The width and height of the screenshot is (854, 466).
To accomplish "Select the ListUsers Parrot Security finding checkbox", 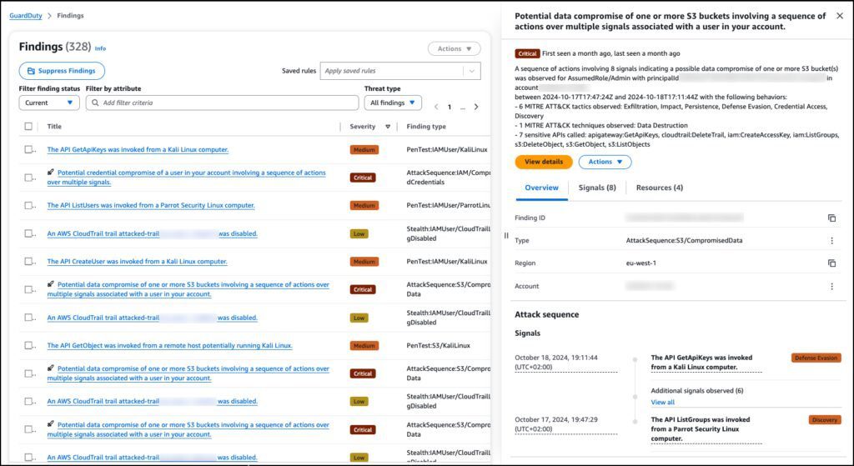I will 28,206.
